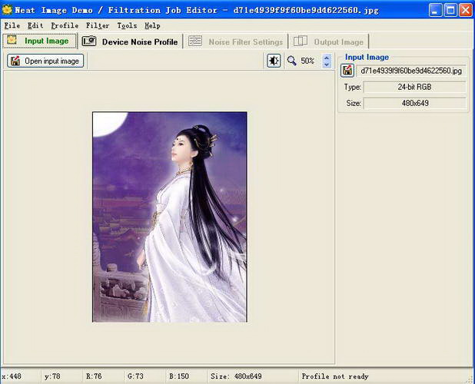Viewport: 475px width, 384px height.
Task: Toggle the brightness adjustment icon
Action: 274,61
